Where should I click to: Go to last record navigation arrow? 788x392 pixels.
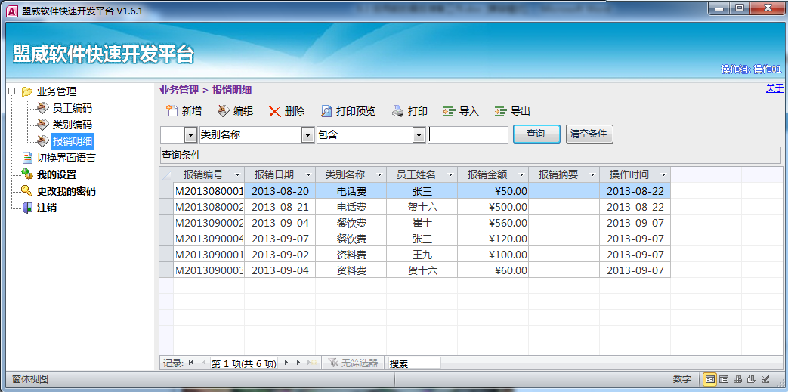[x=299, y=363]
